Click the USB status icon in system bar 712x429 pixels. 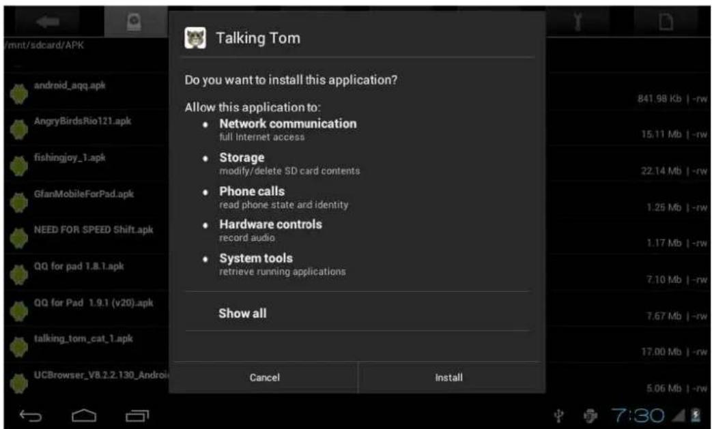click(559, 415)
